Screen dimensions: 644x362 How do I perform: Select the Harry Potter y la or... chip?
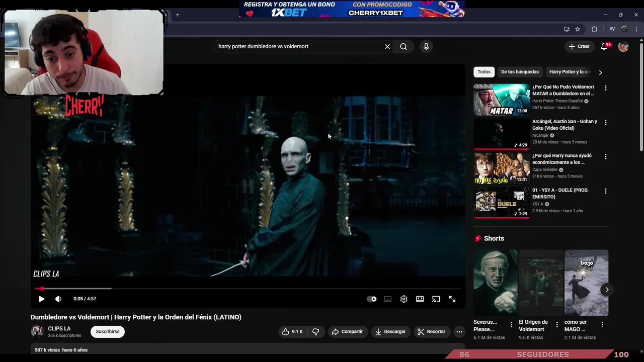coord(569,72)
